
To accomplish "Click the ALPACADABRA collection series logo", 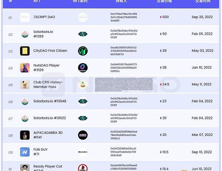I will (x=83, y=135).
